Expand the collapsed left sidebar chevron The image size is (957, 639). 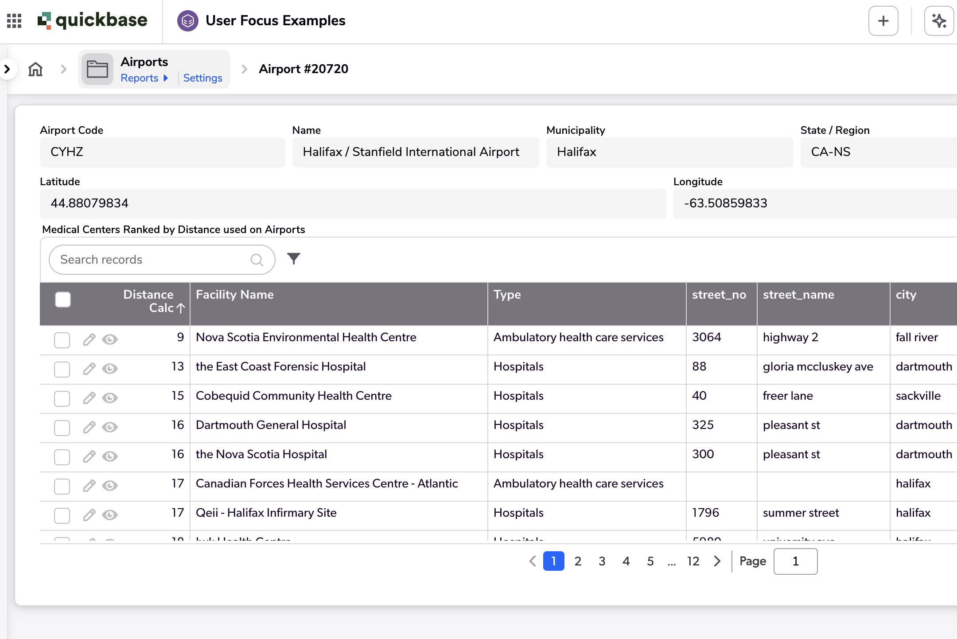tap(7, 69)
